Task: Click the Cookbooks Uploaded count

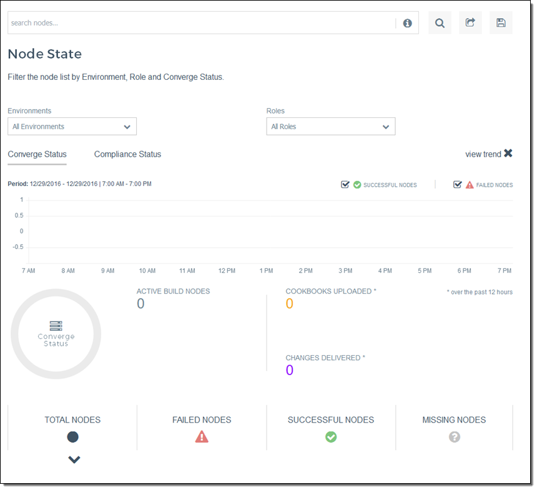Action: (289, 304)
